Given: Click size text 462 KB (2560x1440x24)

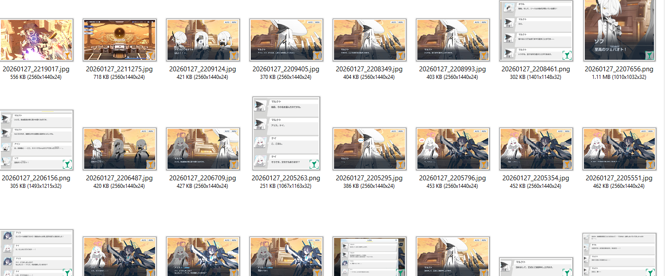Looking at the screenshot, I should click(619, 186).
